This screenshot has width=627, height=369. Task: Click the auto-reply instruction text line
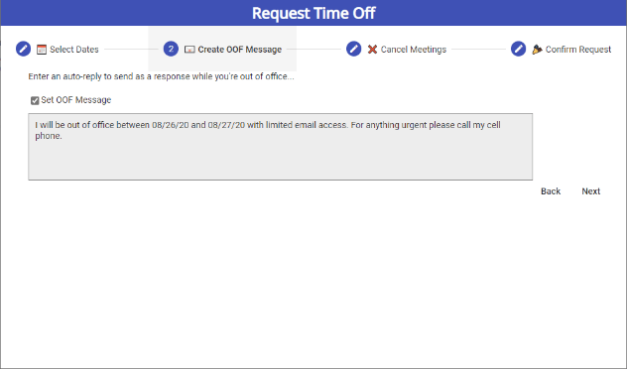(x=161, y=76)
